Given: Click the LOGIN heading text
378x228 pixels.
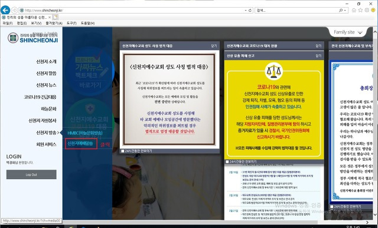Looking at the screenshot, I should [14, 157].
